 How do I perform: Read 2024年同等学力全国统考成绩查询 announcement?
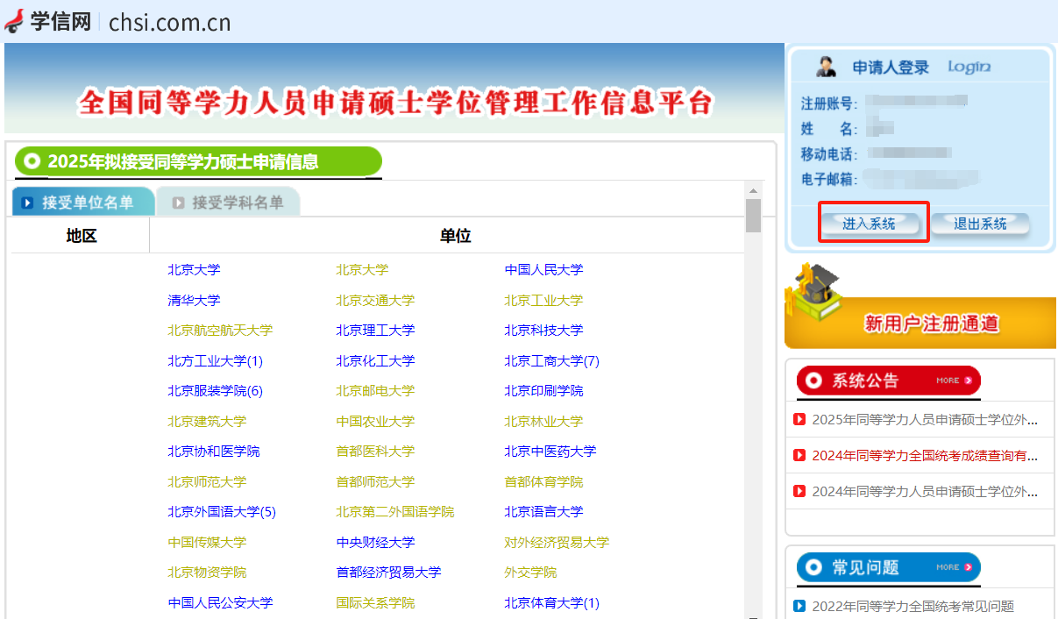(x=925, y=455)
